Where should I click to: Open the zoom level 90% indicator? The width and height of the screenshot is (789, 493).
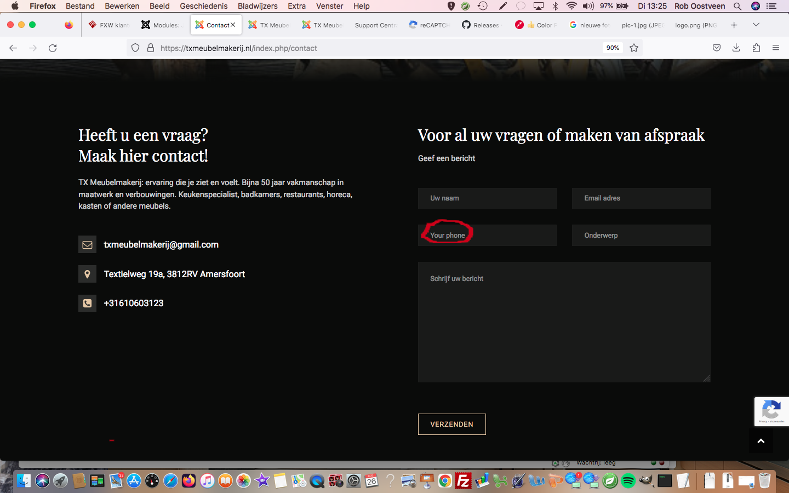pos(613,48)
